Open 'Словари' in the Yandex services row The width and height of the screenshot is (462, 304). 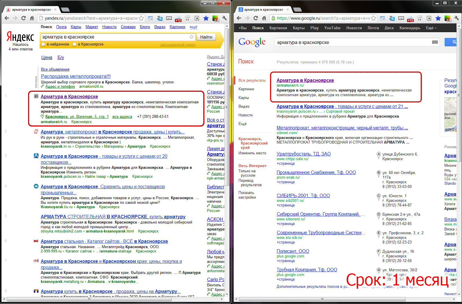coord(128,27)
